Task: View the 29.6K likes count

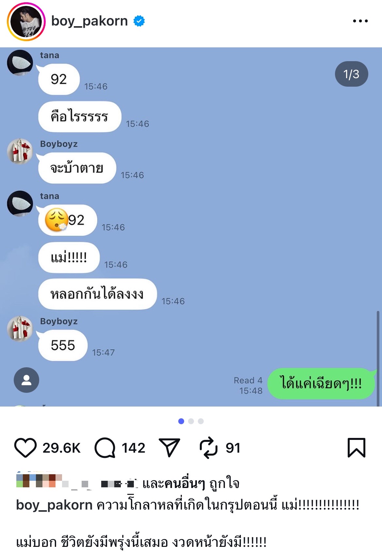Action: [61, 448]
